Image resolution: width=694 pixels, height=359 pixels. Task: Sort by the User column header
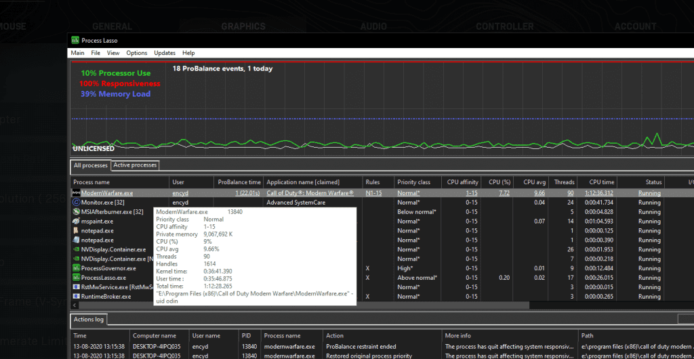(192, 182)
